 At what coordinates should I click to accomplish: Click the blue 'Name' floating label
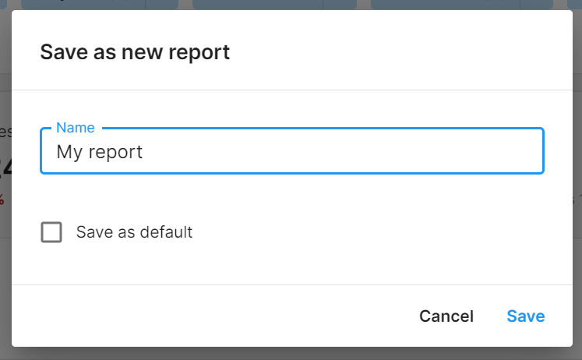click(76, 128)
